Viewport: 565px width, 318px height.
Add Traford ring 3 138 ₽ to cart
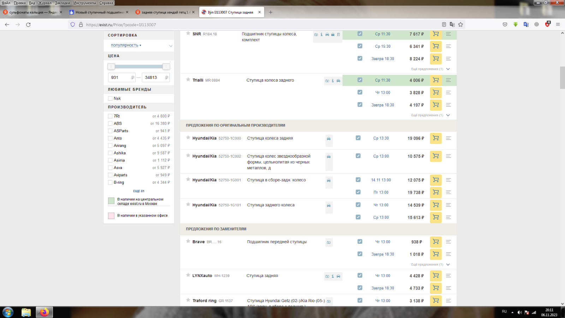point(436,301)
